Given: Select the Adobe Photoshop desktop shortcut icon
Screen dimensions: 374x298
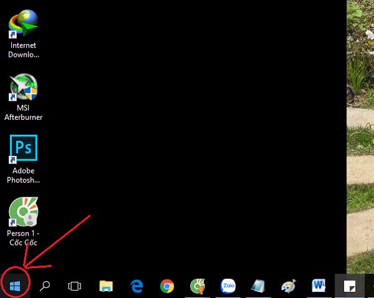Looking at the screenshot, I should tap(23, 148).
